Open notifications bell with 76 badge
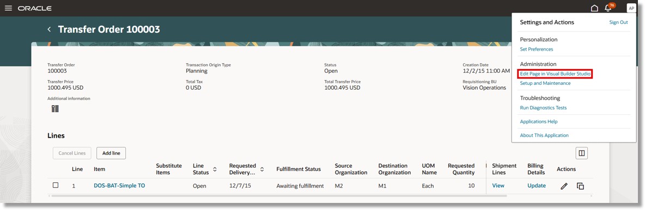The width and height of the screenshot is (645, 210). click(x=609, y=8)
